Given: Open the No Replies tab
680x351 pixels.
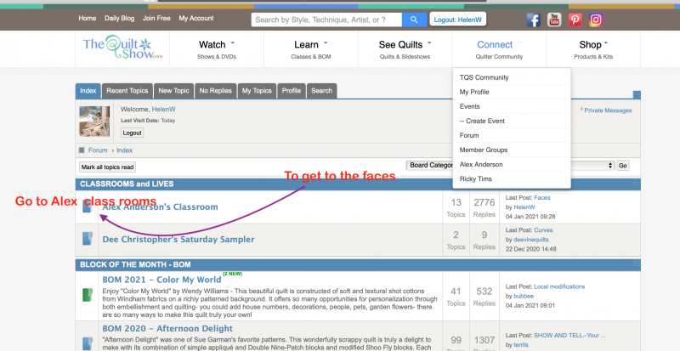Looking at the screenshot, I should point(215,91).
